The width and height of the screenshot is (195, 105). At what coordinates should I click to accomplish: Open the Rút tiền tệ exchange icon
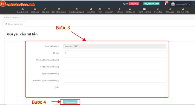130,9
